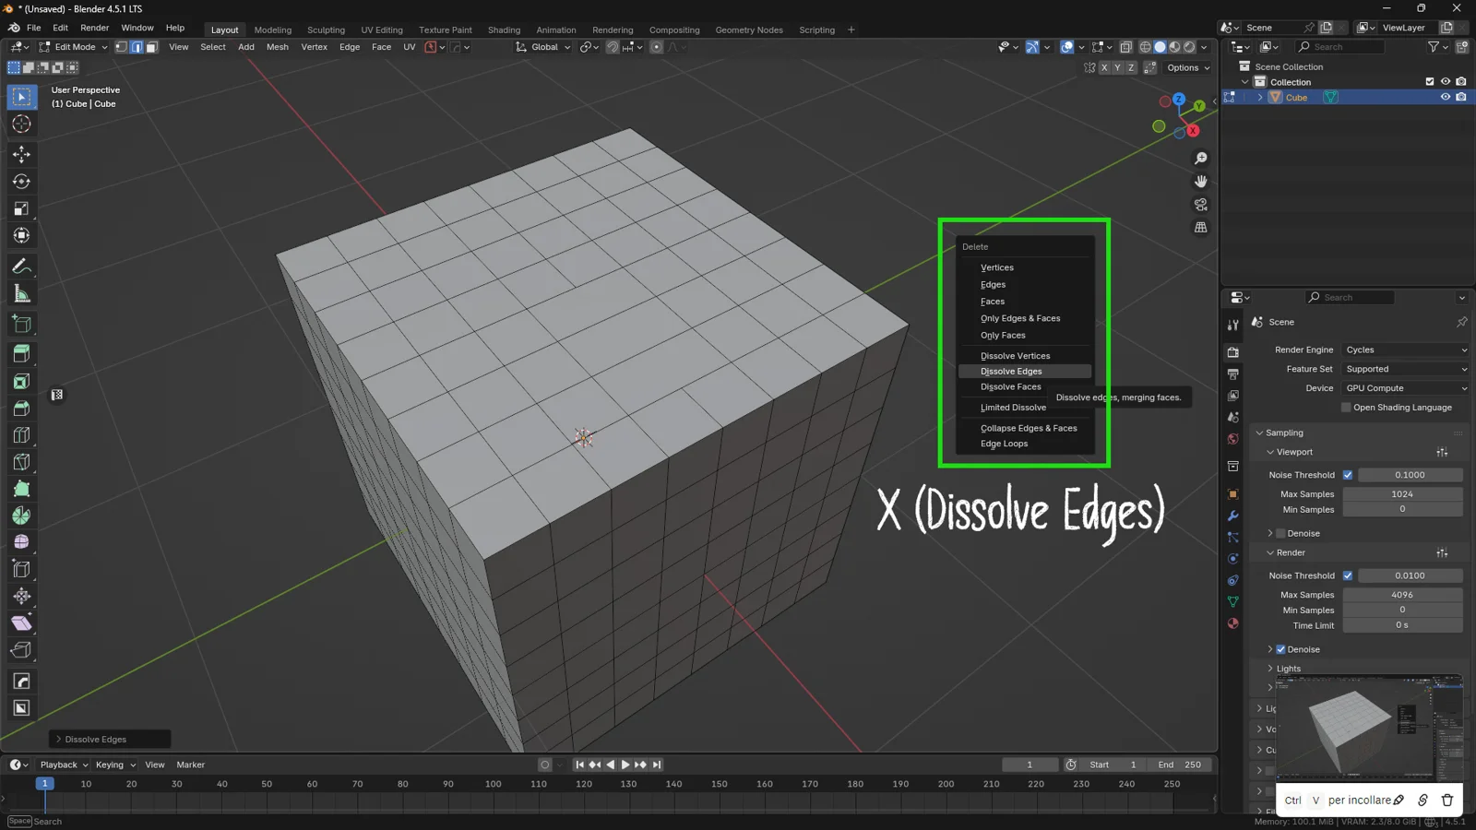The width and height of the screenshot is (1476, 830).
Task: Enable Open Shading Language checkbox
Action: pyautogui.click(x=1346, y=408)
